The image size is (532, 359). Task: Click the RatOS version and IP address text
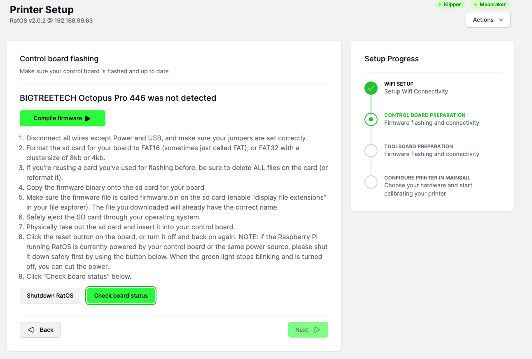pyautogui.click(x=51, y=21)
